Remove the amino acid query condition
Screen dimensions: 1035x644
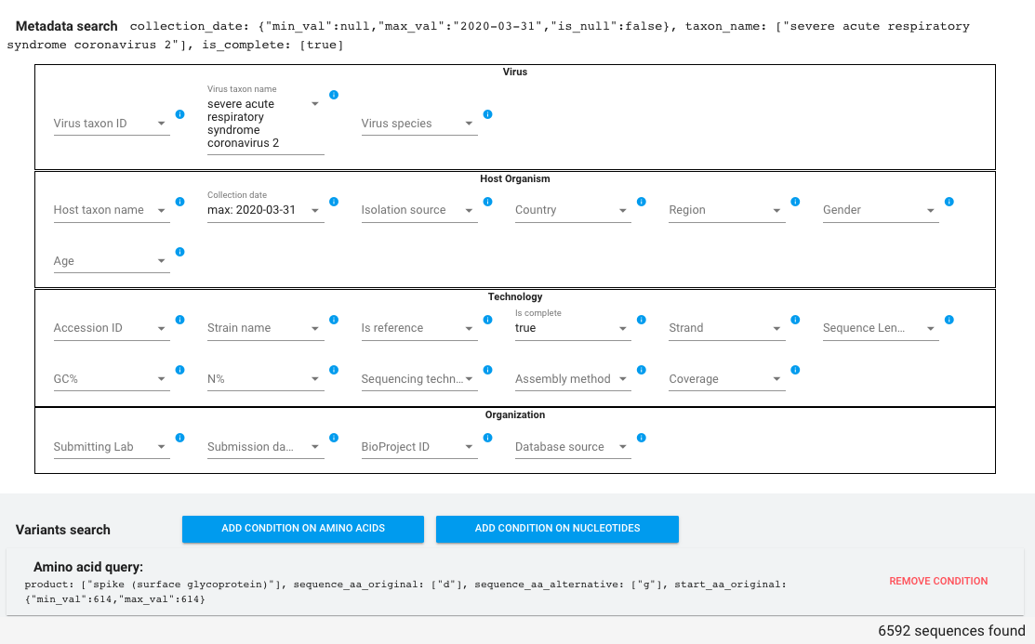point(938,582)
